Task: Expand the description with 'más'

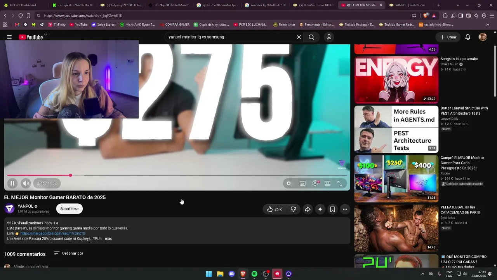Action: tap(108, 238)
